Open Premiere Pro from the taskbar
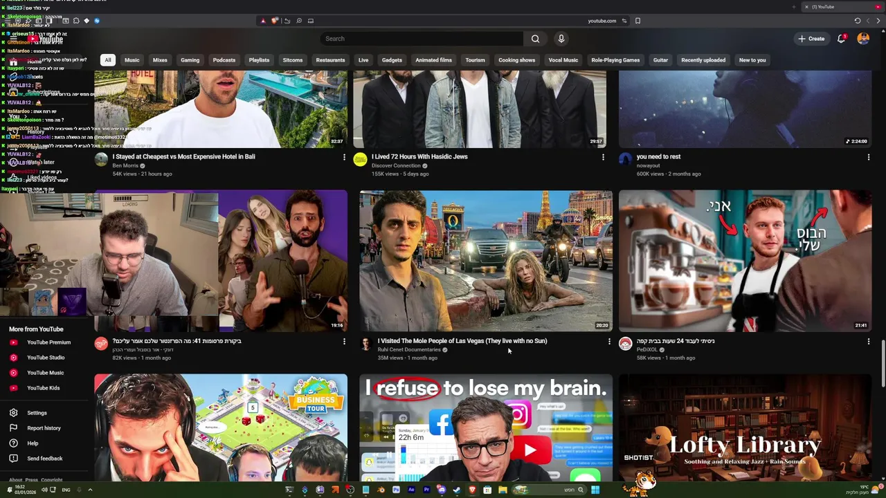Image resolution: width=886 pixels, height=498 pixels. [426, 490]
